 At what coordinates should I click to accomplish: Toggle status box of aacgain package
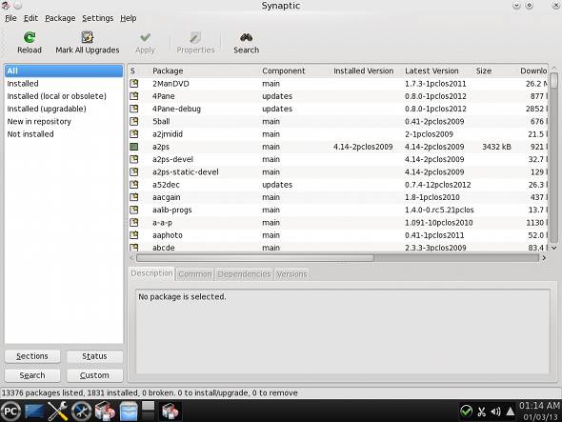click(134, 197)
